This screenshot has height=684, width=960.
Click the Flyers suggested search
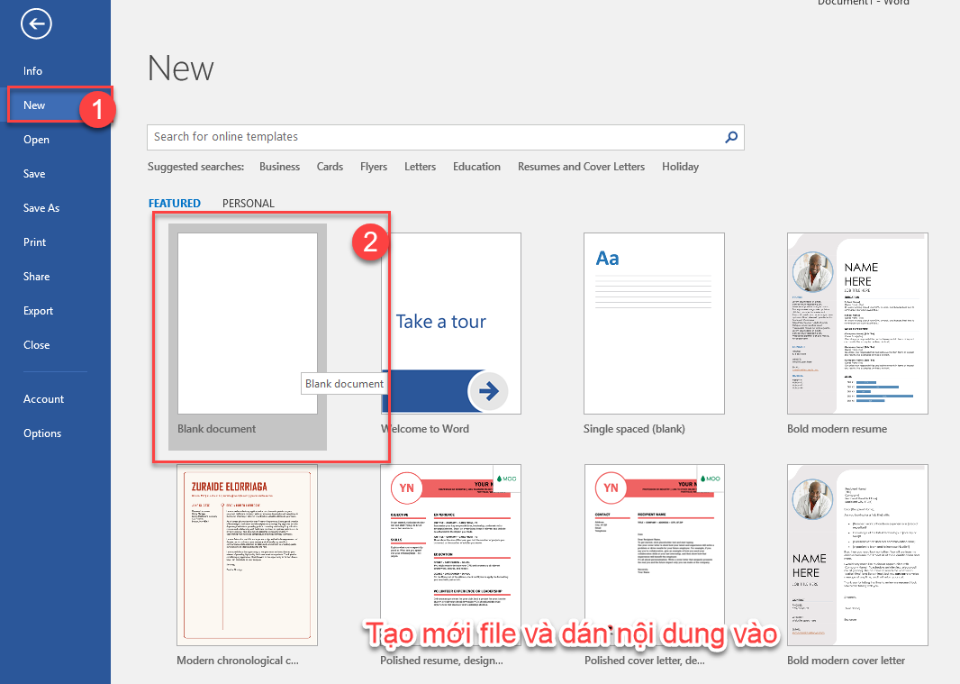pyautogui.click(x=374, y=167)
